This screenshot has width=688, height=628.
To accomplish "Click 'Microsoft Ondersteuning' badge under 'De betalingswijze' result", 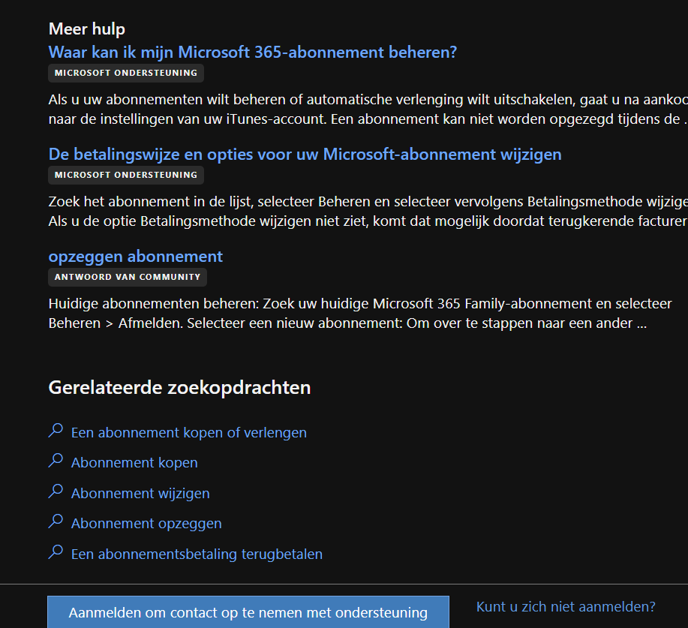I will click(126, 175).
